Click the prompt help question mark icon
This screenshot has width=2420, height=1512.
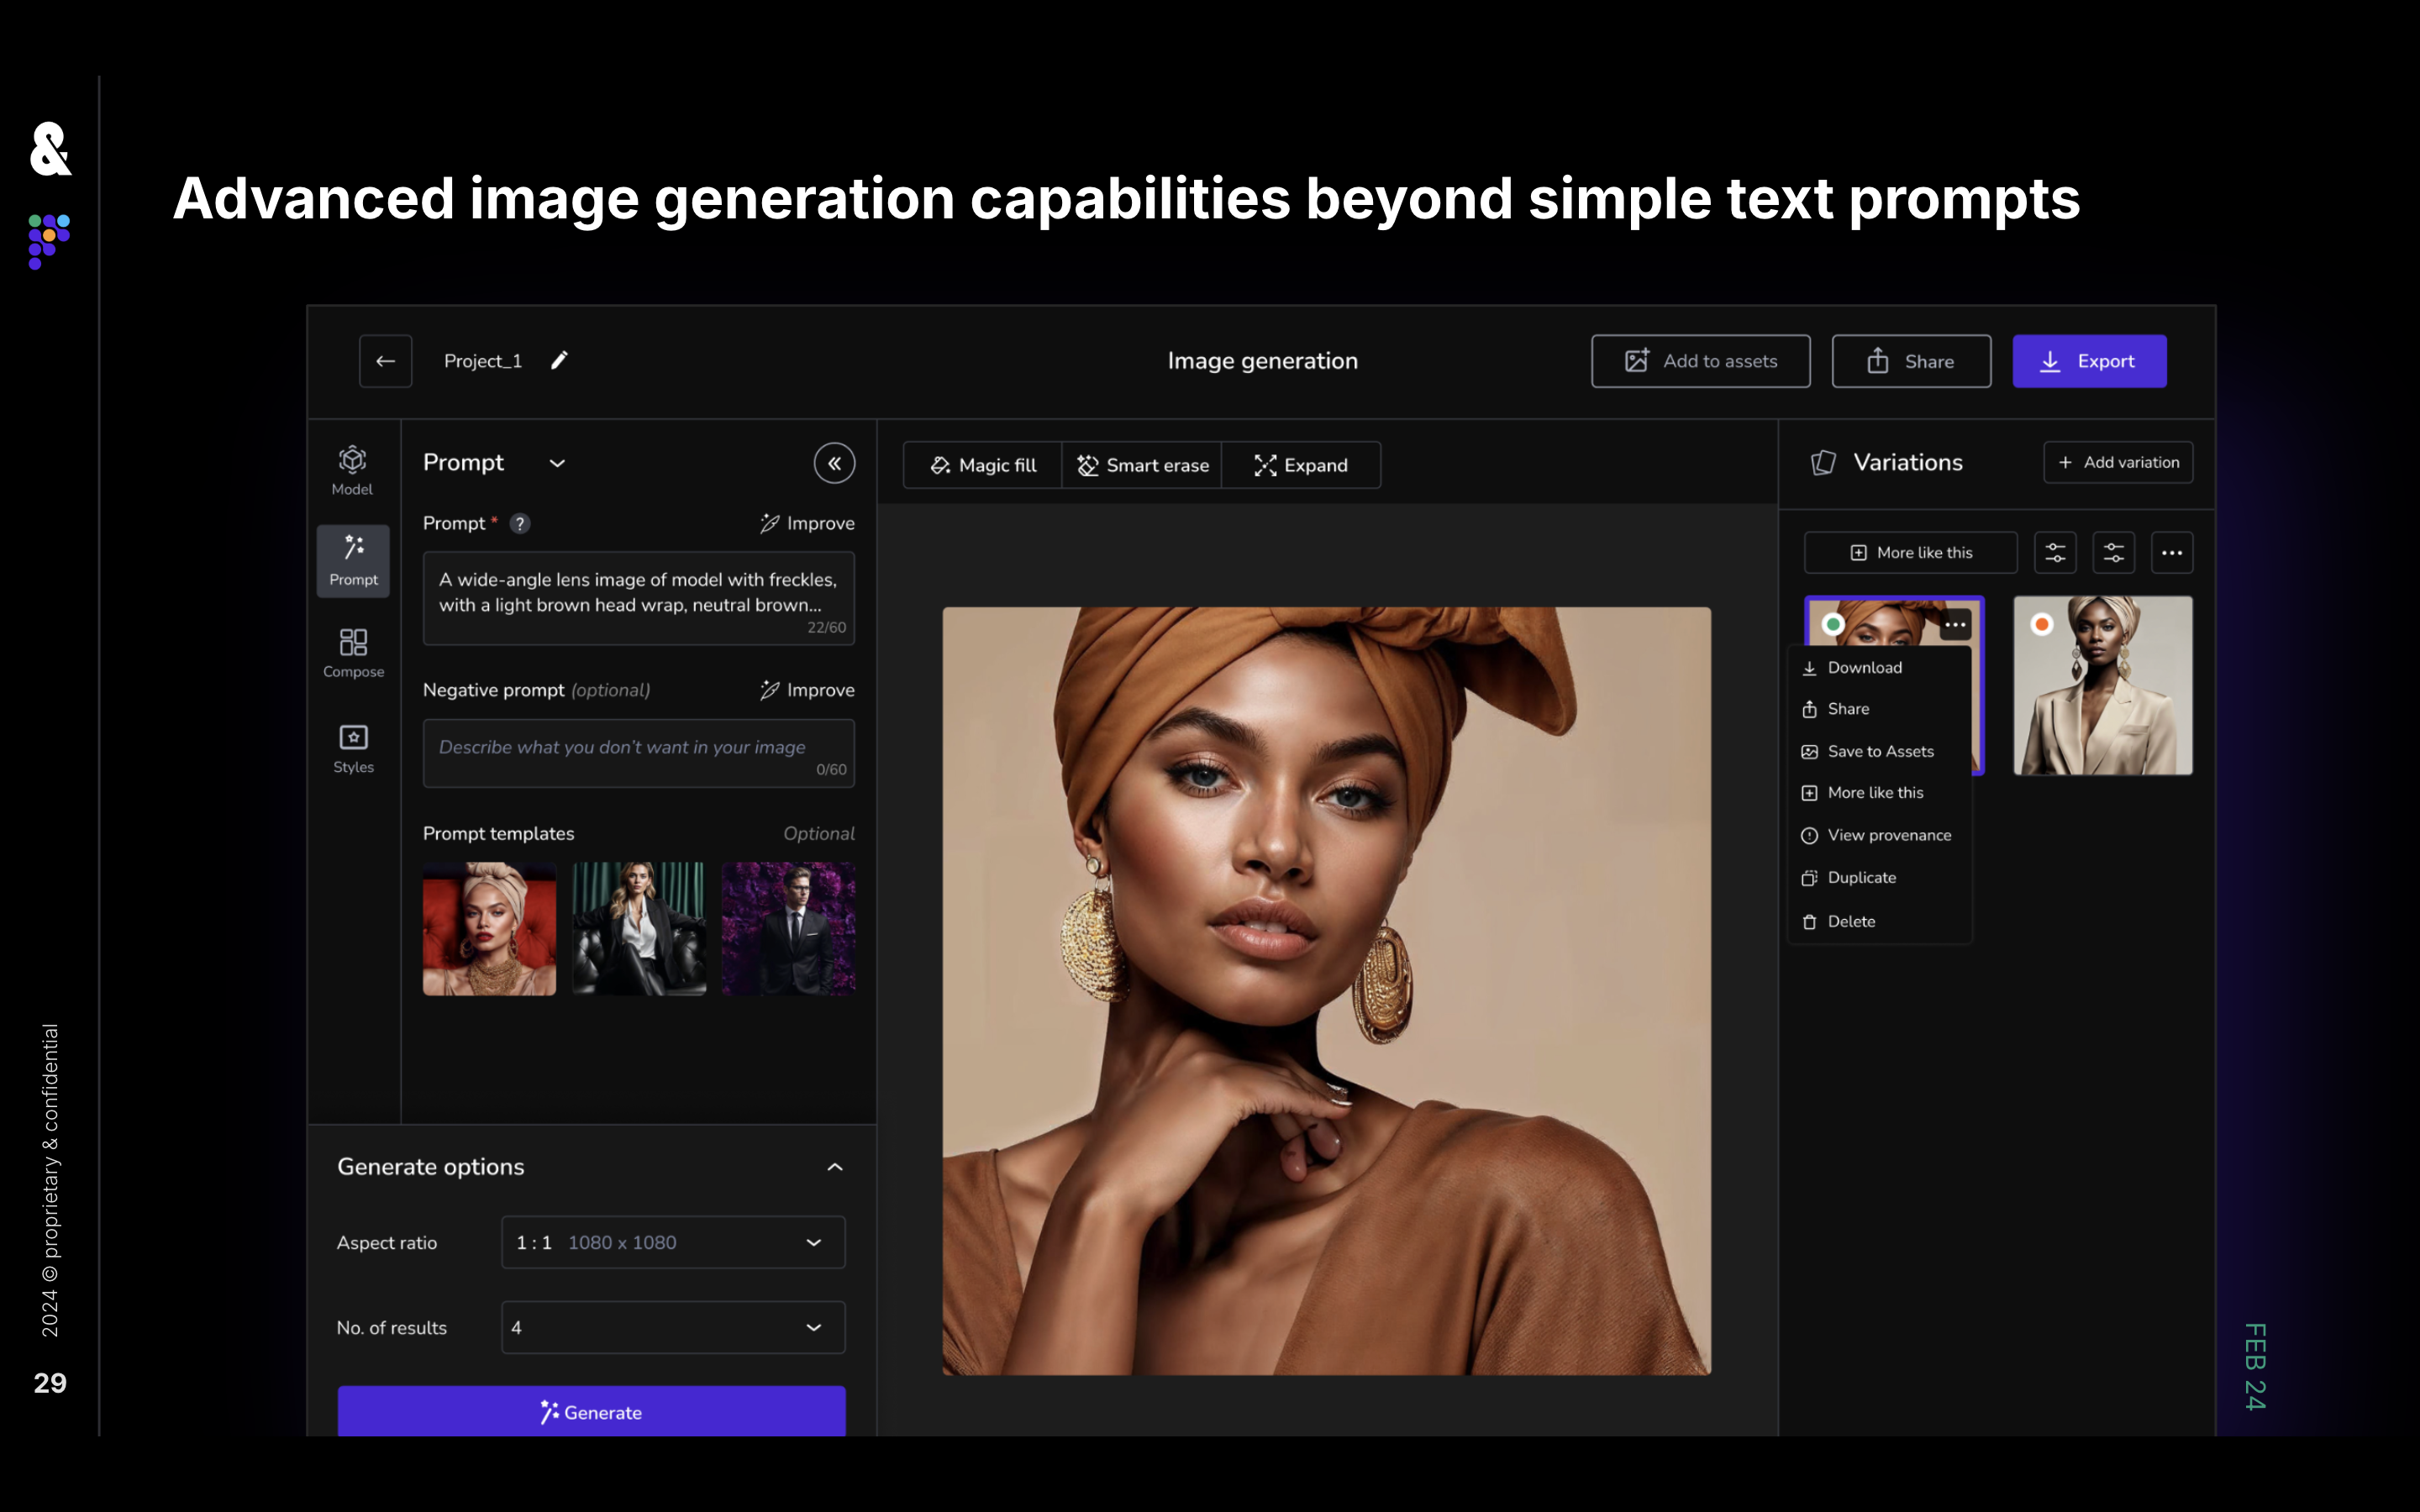520,523
